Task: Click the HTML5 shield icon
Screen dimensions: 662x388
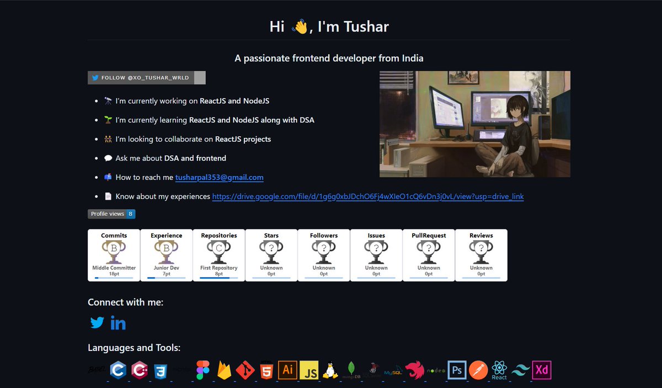Action: click(266, 370)
